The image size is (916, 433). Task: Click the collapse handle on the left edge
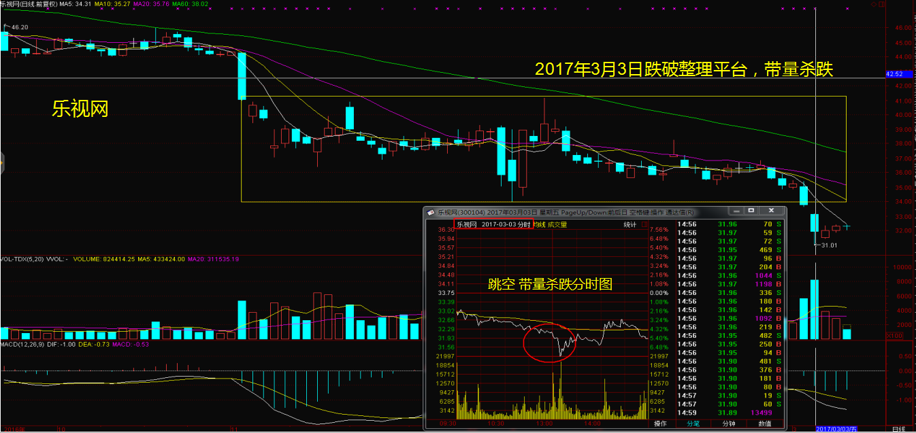click(1, 163)
